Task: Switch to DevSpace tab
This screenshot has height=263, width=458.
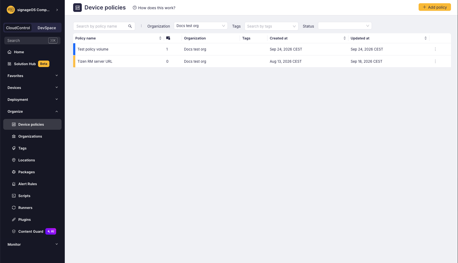Action: [47, 28]
